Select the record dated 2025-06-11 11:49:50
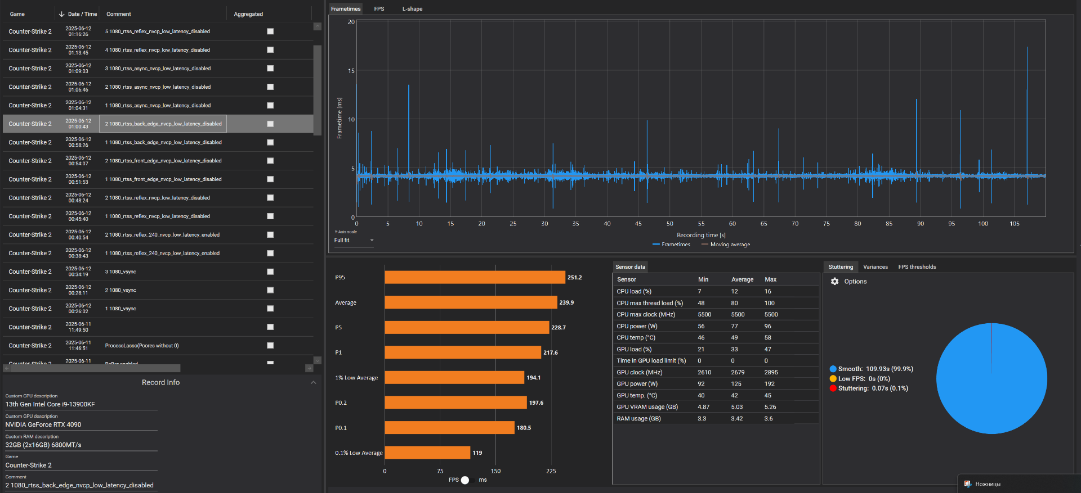 (158, 327)
